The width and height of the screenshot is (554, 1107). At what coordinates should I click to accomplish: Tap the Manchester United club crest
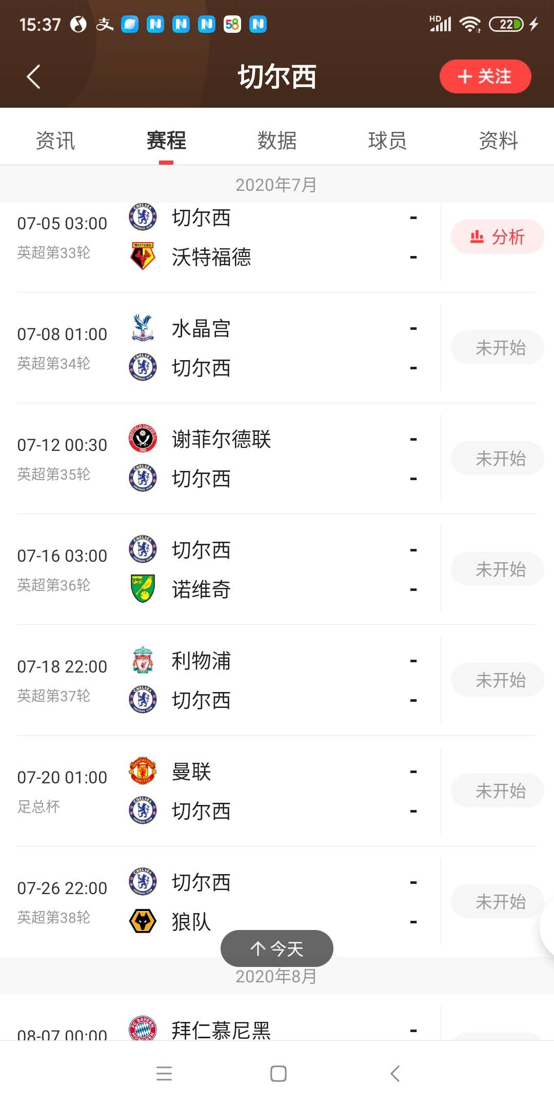click(143, 771)
